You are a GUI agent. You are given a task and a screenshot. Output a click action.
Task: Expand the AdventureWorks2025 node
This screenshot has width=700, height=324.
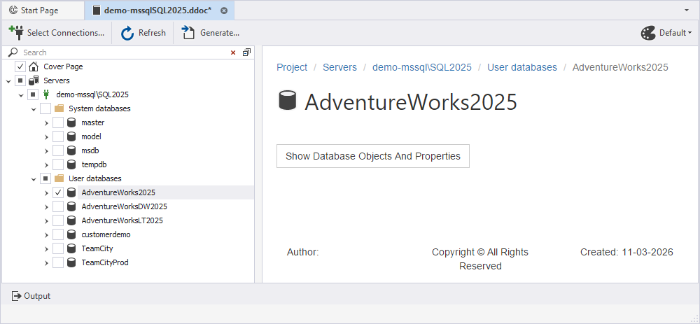[x=46, y=193]
